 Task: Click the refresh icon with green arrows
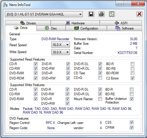coord(112,14)
